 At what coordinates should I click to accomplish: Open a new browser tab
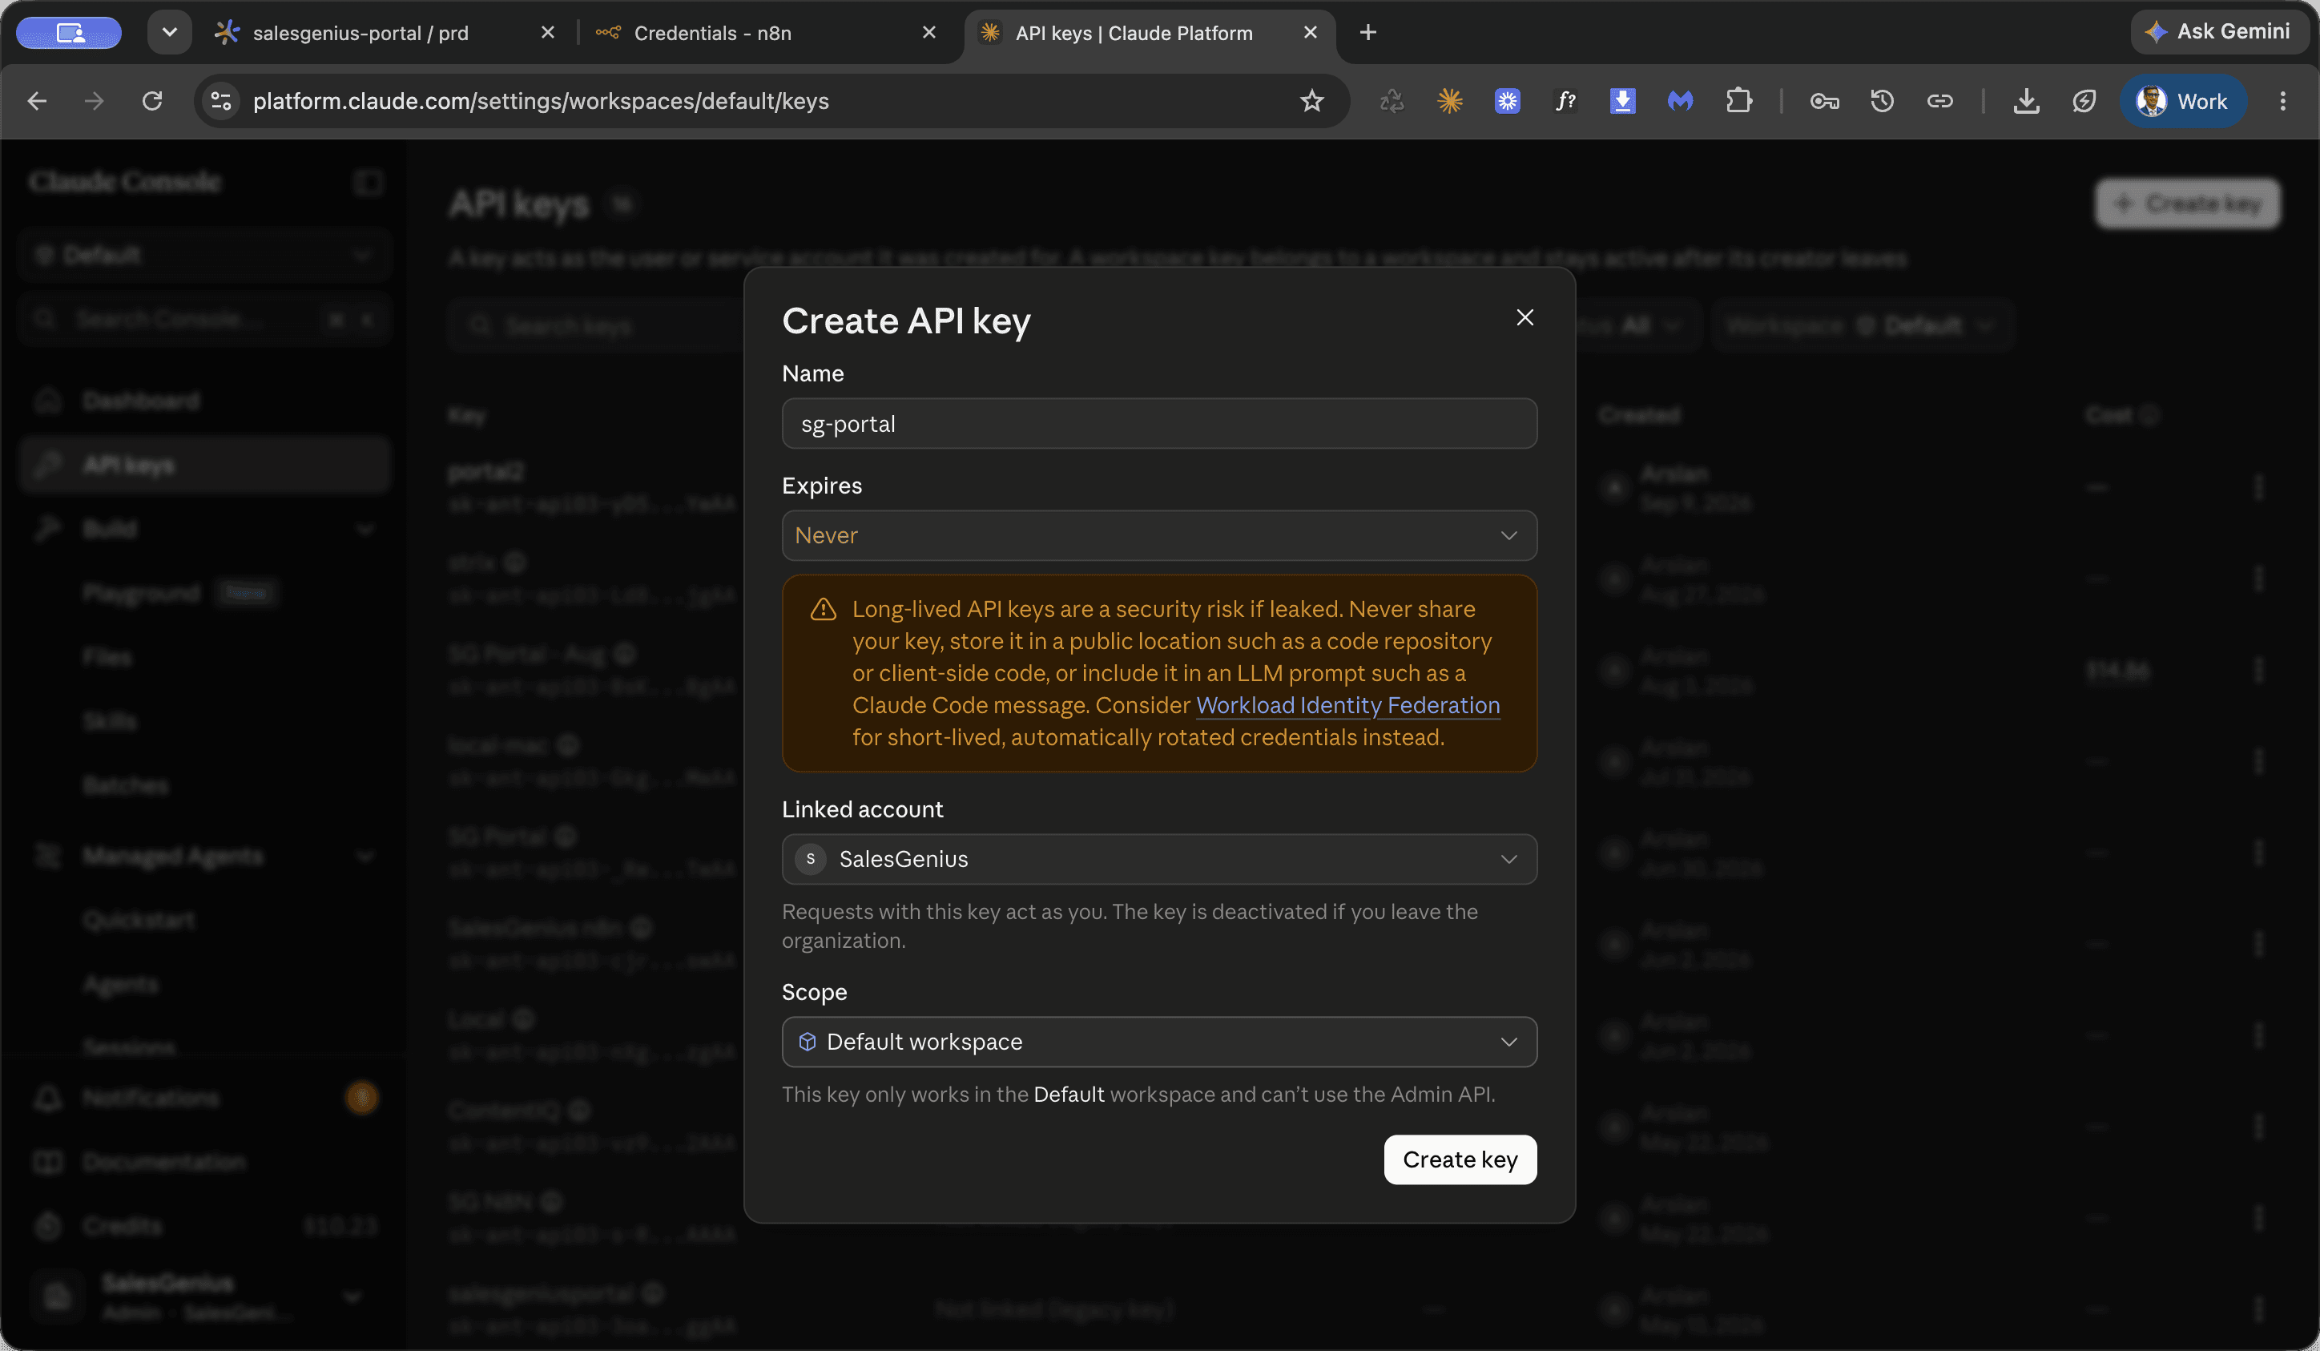[1368, 32]
